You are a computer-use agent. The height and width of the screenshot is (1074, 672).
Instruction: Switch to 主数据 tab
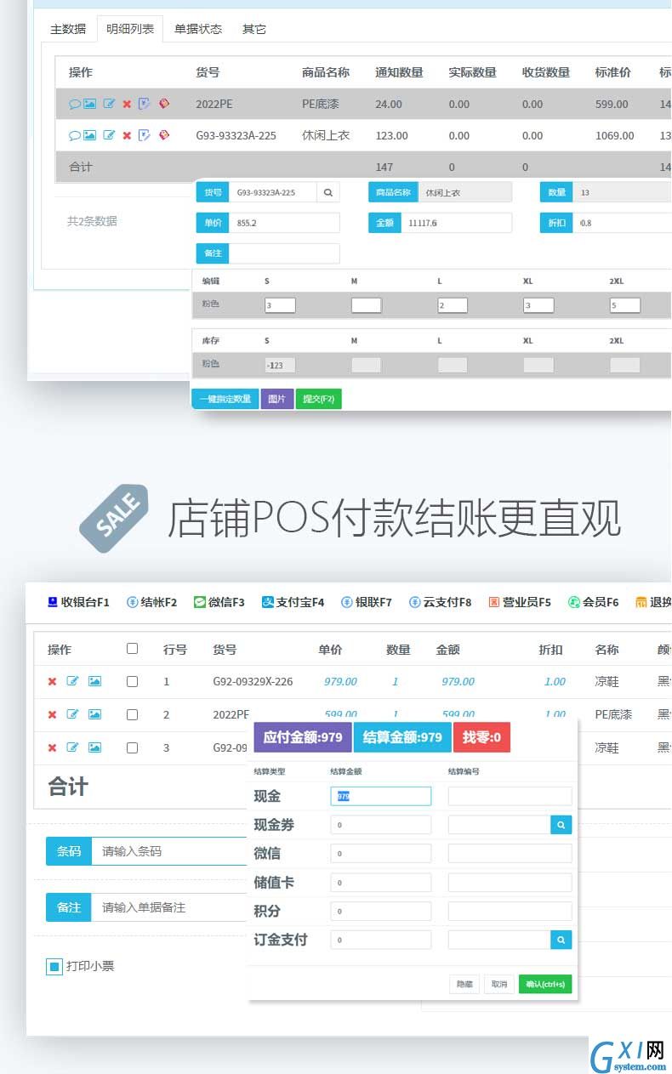(x=68, y=29)
